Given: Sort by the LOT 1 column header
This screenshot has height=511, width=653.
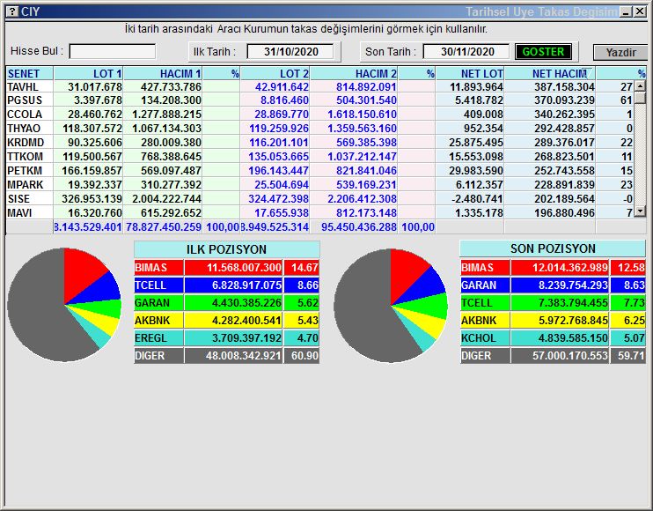Looking at the screenshot, I should click(89, 74).
